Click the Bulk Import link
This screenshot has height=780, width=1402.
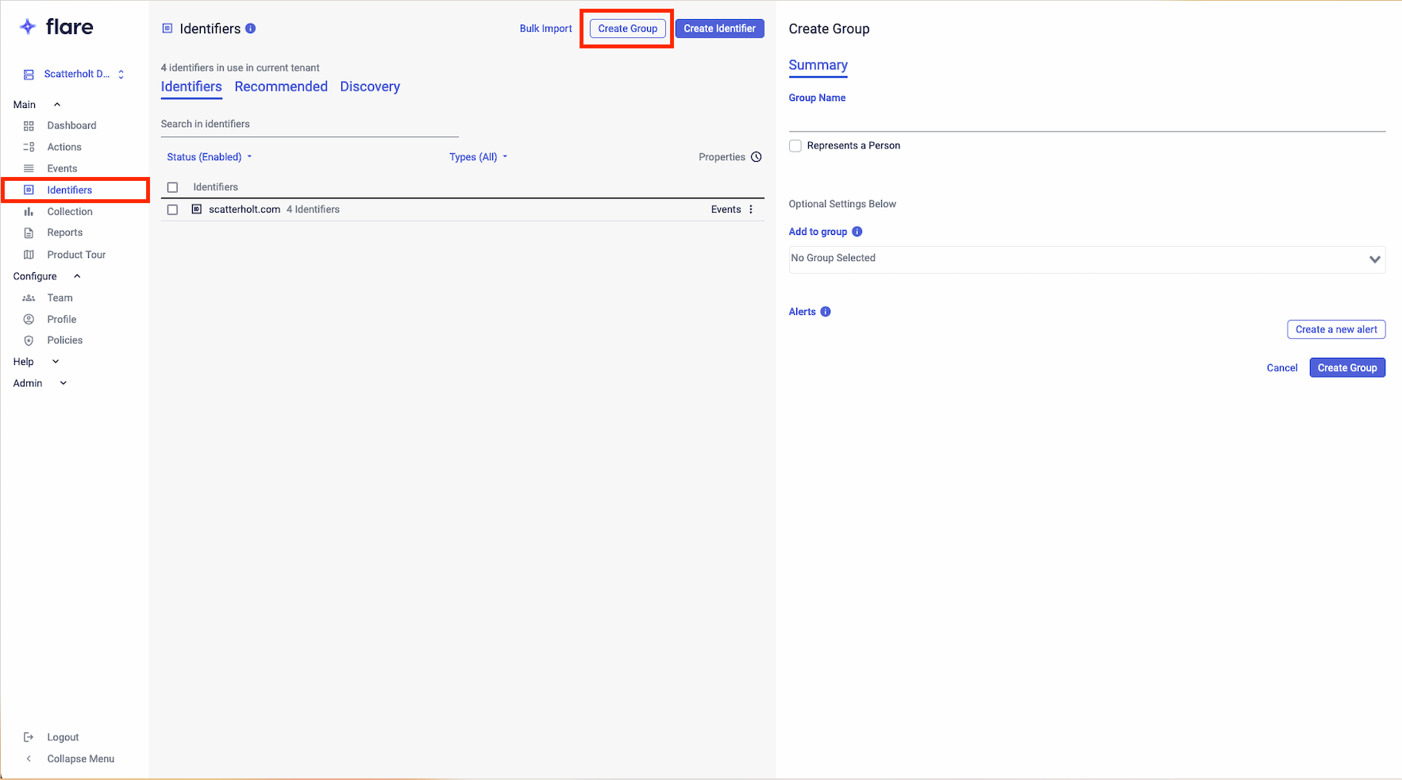(x=545, y=29)
